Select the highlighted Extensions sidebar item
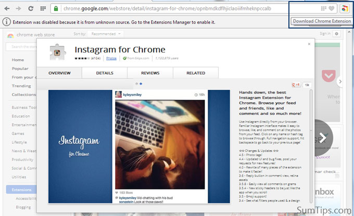This screenshot has height=216, width=354. click(x=21, y=190)
